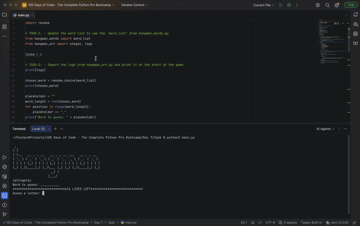Open AI chat panel in right sidebar
Image resolution: width=360 pixels, height=226 pixels.
pos(355,24)
